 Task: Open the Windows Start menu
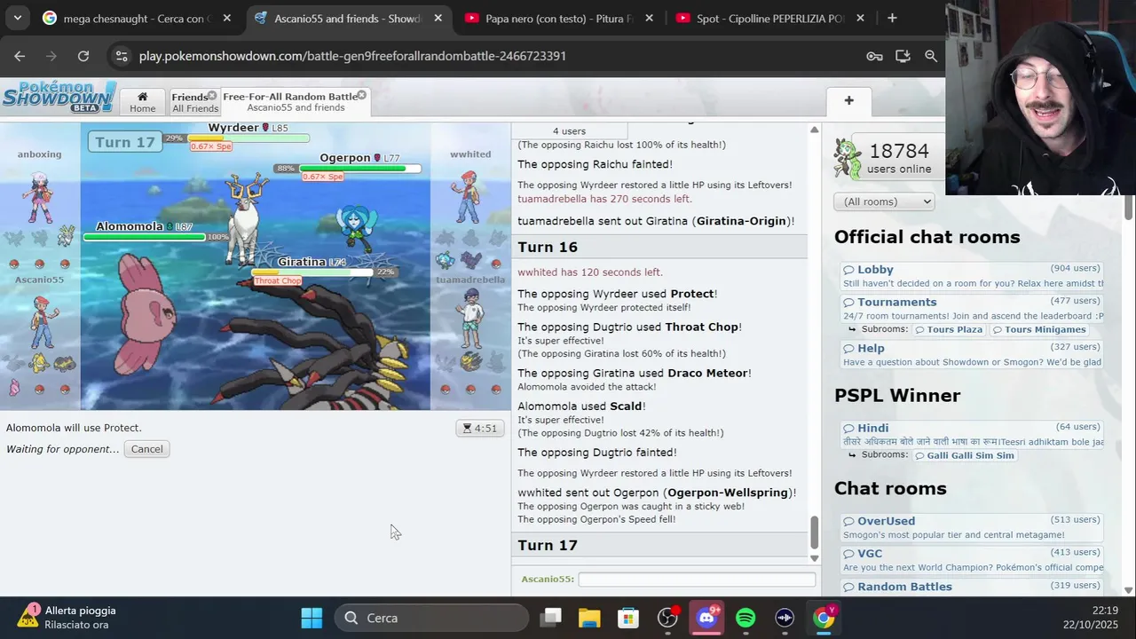point(312,618)
